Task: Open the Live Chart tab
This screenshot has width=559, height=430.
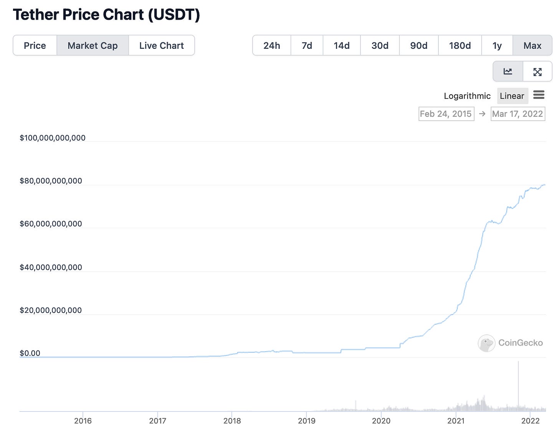Action: (x=162, y=45)
